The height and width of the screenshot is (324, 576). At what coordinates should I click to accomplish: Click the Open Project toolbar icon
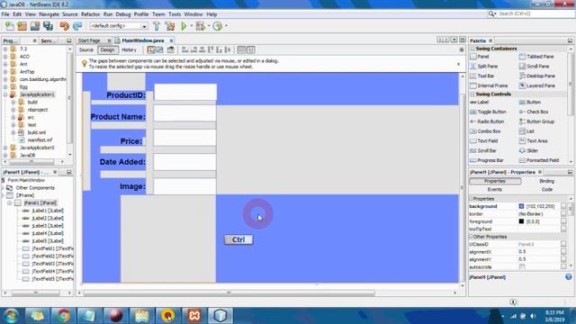35,26
